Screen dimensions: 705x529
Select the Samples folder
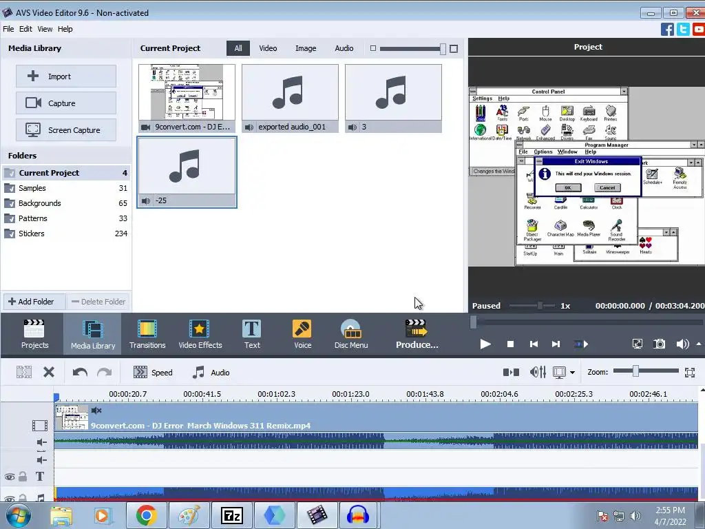(x=66, y=188)
